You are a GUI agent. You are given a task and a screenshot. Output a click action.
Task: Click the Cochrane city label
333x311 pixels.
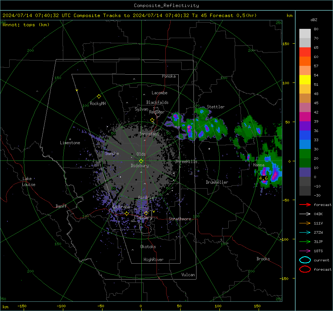(121, 207)
